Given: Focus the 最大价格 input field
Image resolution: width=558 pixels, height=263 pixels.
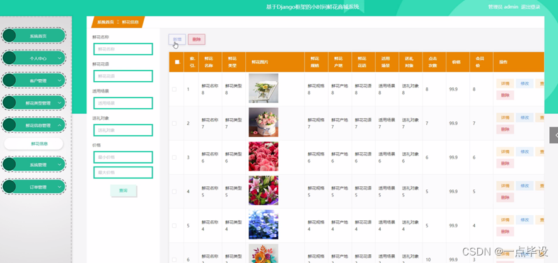Looking at the screenshot, I should [123, 172].
